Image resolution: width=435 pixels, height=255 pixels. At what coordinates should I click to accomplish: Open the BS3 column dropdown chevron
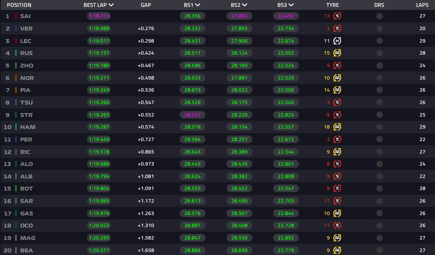pos(291,5)
